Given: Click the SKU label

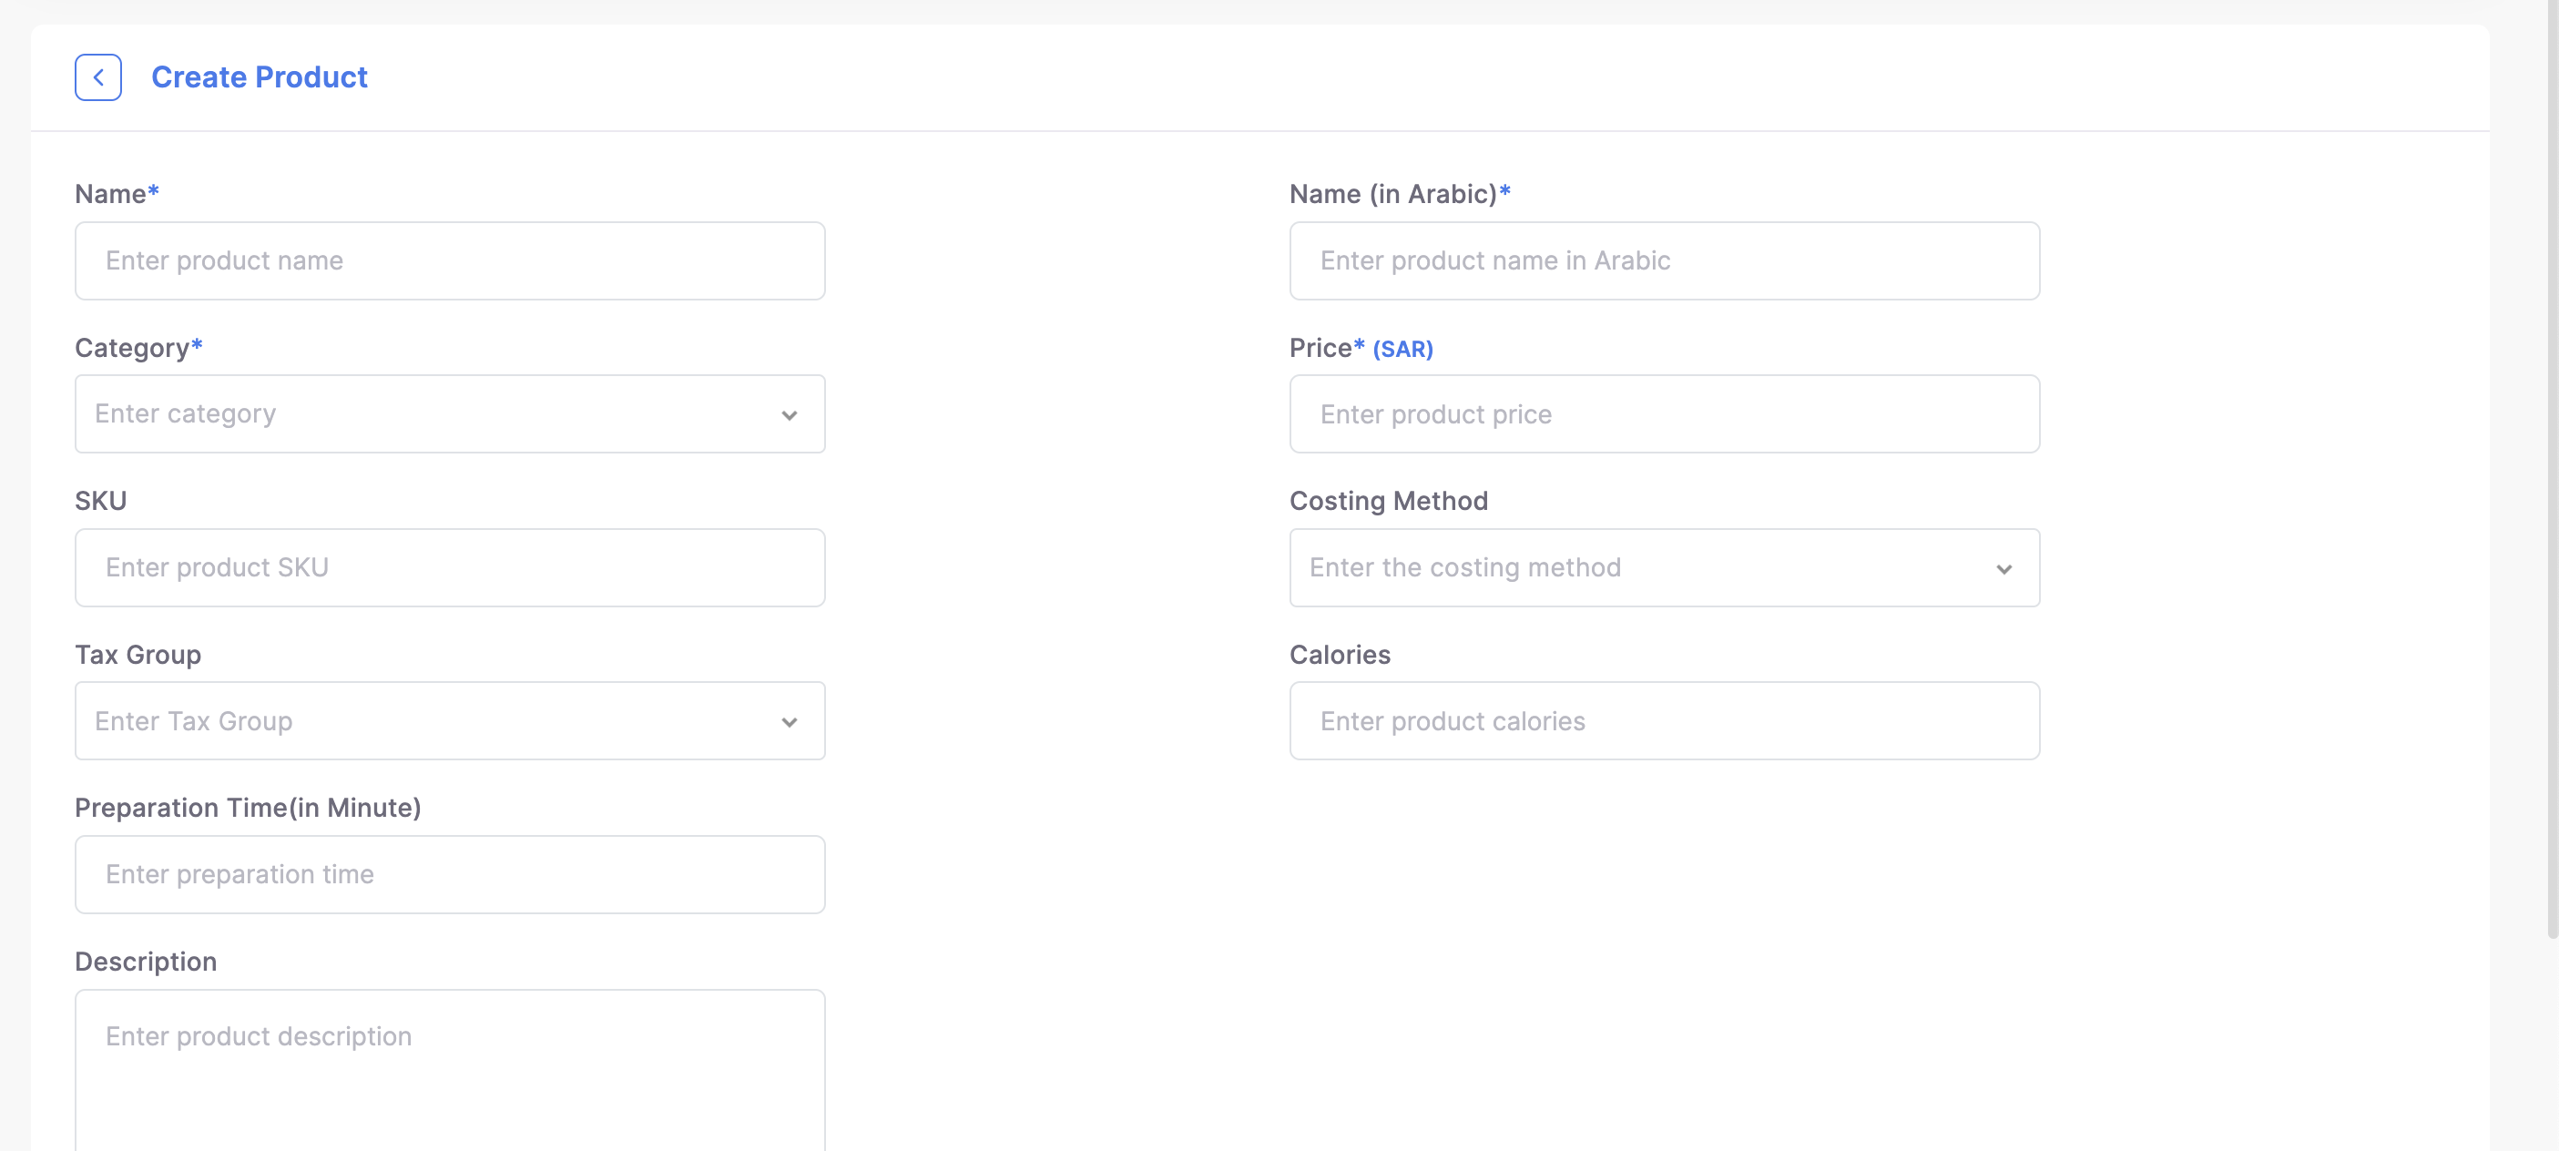Looking at the screenshot, I should tap(100, 501).
